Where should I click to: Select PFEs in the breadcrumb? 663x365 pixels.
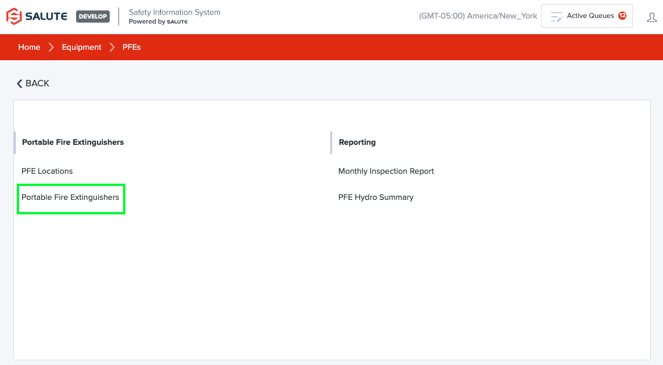(132, 48)
